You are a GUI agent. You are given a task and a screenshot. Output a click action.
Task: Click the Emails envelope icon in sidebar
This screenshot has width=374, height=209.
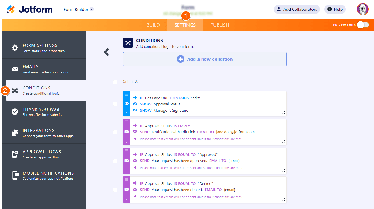[x=15, y=69]
